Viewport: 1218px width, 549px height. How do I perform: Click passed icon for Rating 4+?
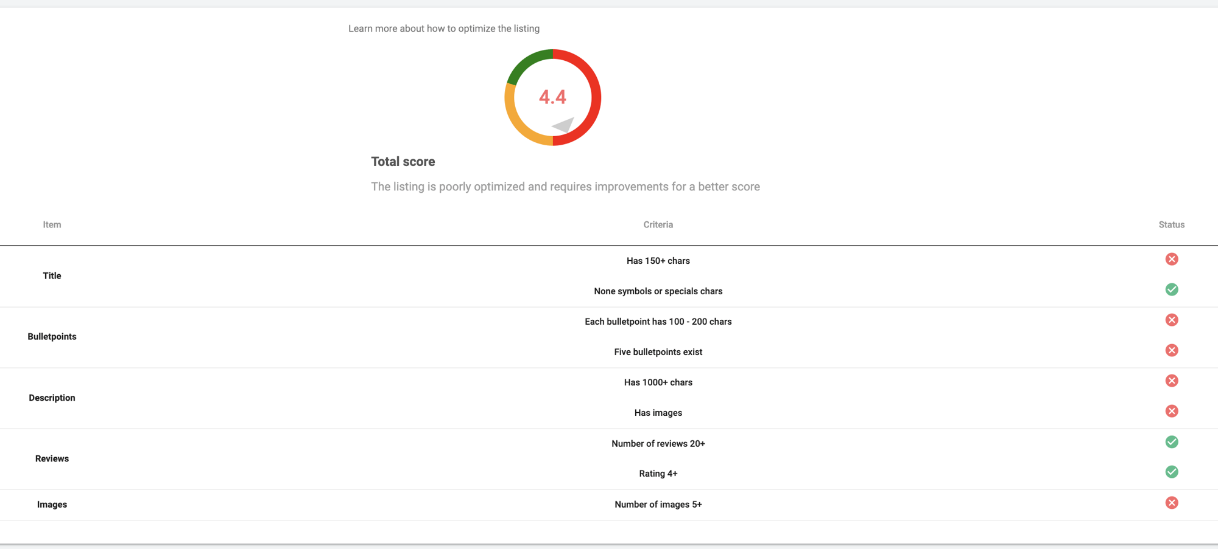coord(1171,472)
